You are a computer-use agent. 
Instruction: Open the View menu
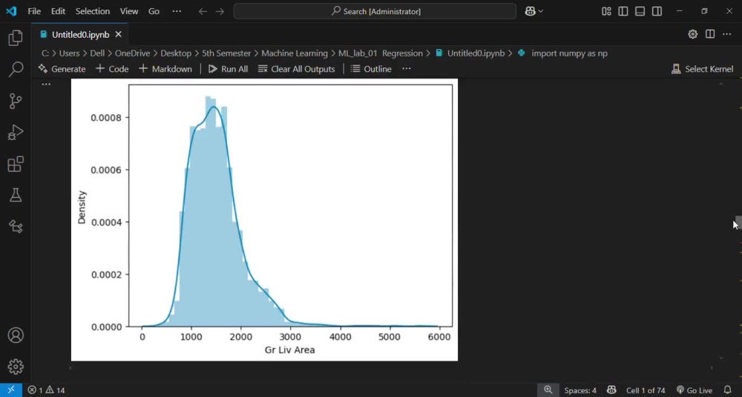128,11
